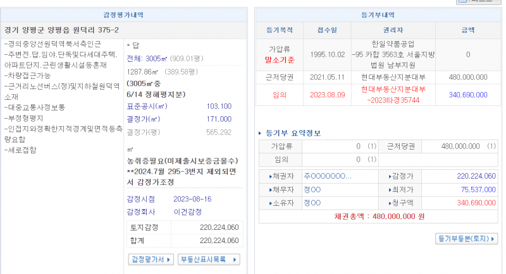This screenshot has width=506, height=274.
Task: Click the 채무자 row arrow bullet
Action: 271,189
